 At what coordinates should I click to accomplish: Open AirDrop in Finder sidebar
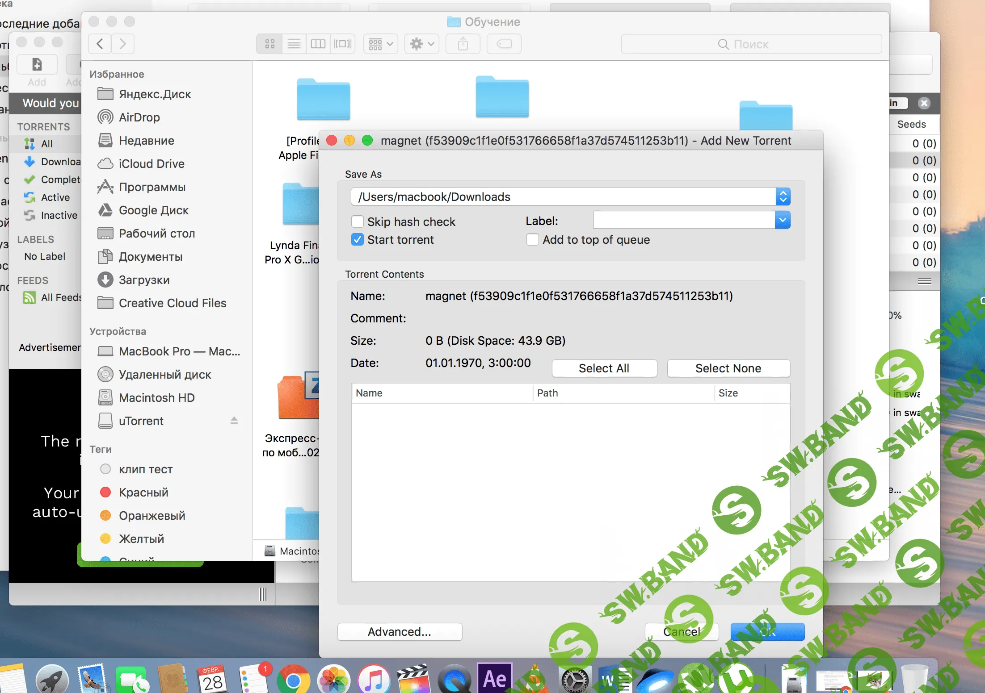click(x=139, y=117)
